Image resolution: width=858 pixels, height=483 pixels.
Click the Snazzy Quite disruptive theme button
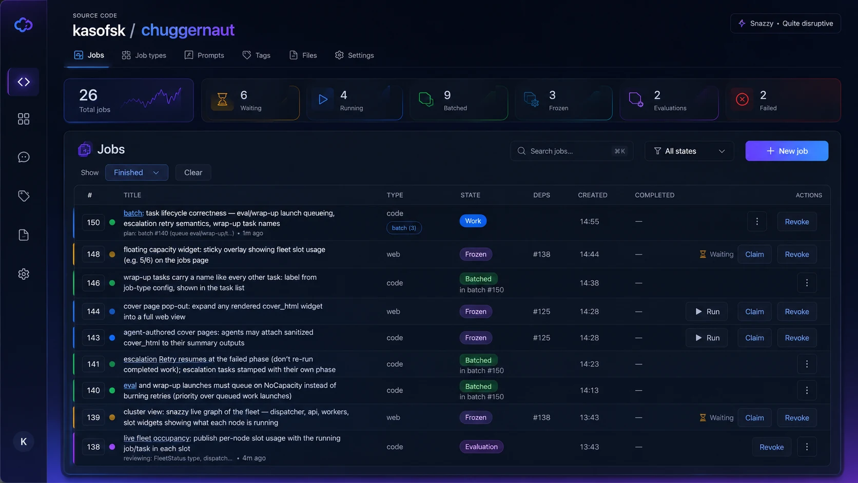(x=786, y=24)
